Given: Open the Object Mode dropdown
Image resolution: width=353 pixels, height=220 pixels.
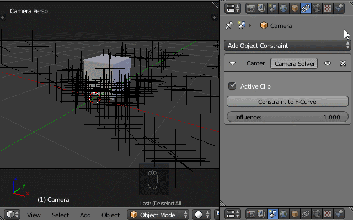Looking at the screenshot, I should pos(158,215).
